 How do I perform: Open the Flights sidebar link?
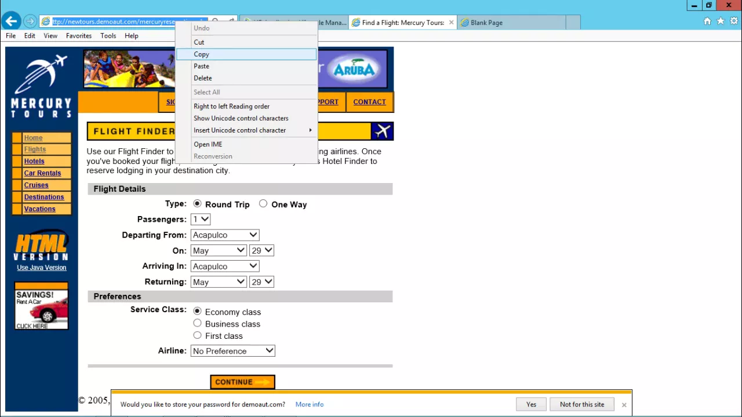click(x=35, y=149)
